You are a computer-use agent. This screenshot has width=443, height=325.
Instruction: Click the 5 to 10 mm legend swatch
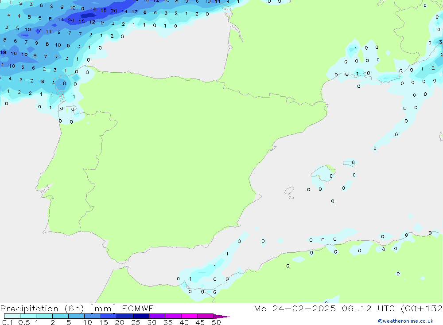pos(77,316)
